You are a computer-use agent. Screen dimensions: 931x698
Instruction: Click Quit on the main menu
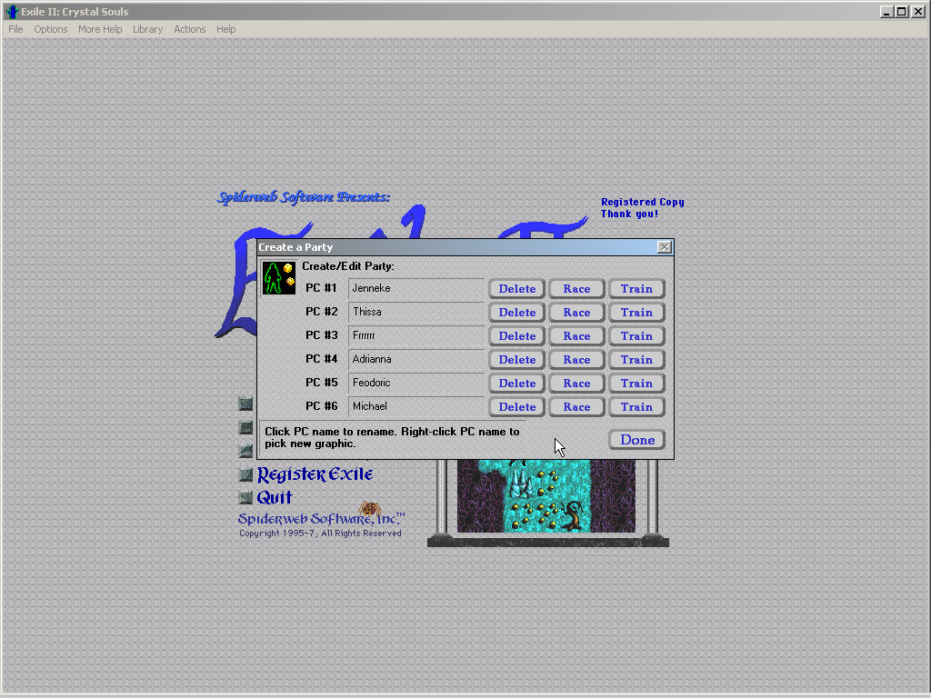275,497
